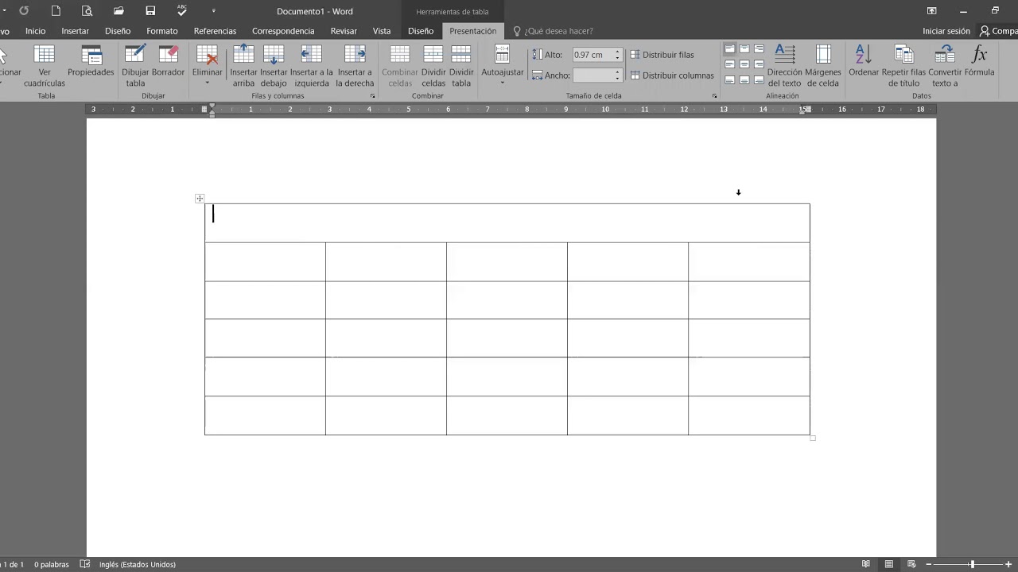Click the ribbon display options icon
The image size is (1018, 572).
[x=931, y=11]
